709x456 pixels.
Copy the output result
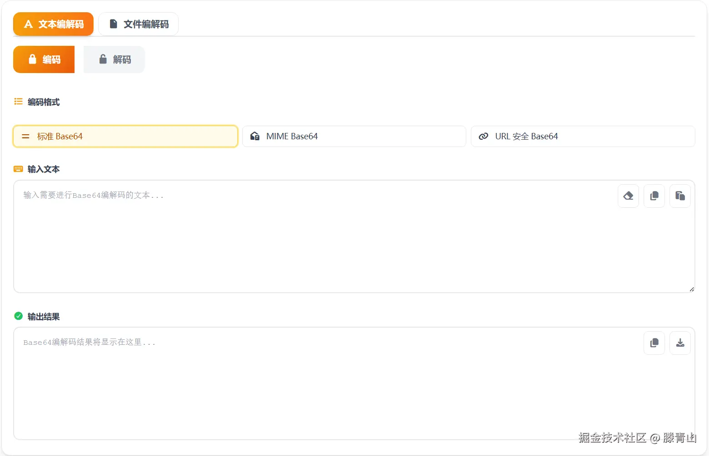click(x=654, y=343)
